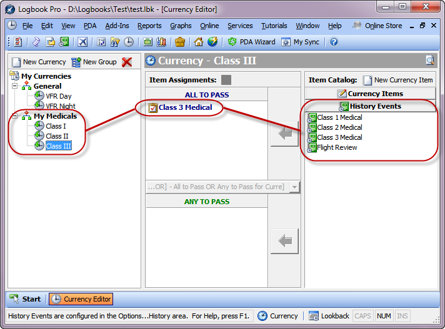Viewport: 445px width, 329px height.
Task: Click the CAPS status bar indicator
Action: coord(362,316)
